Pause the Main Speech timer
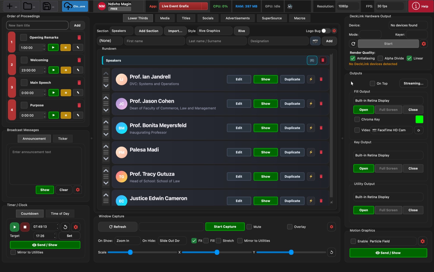434x272 pixels. point(66,93)
